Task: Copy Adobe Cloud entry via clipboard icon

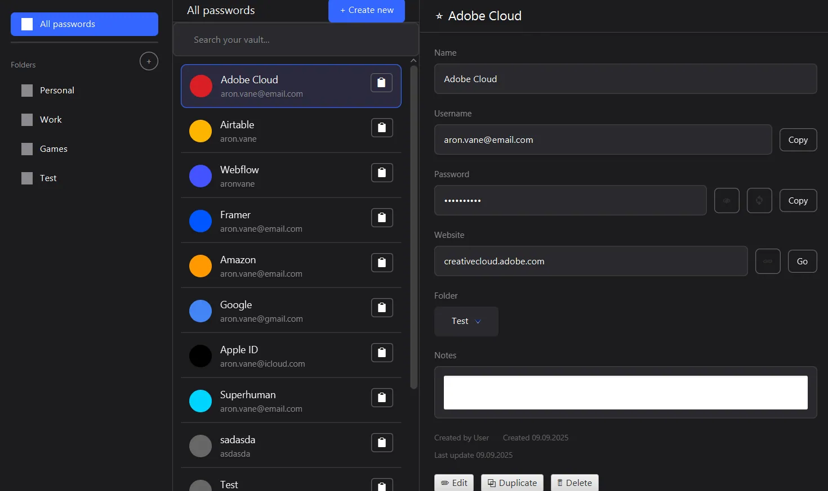Action: (x=381, y=83)
